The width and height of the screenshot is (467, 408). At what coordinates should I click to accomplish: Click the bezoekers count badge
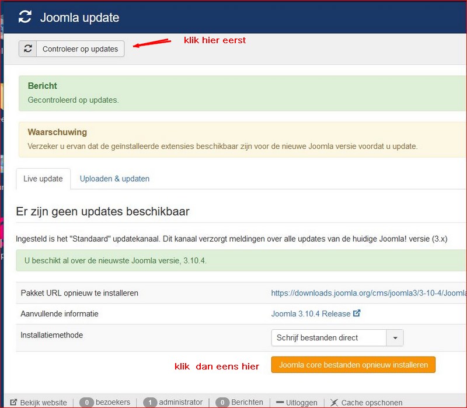coord(86,403)
